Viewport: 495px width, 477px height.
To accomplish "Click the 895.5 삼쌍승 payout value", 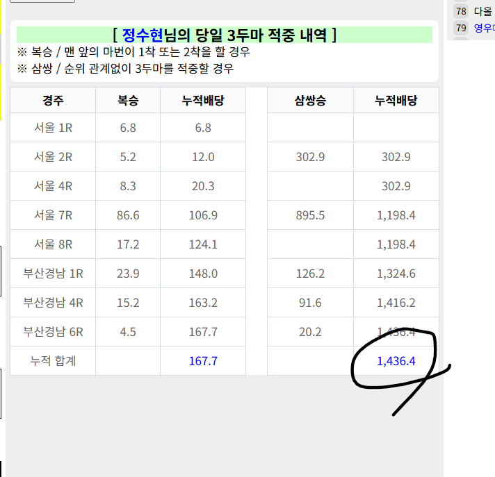I will pyautogui.click(x=310, y=215).
